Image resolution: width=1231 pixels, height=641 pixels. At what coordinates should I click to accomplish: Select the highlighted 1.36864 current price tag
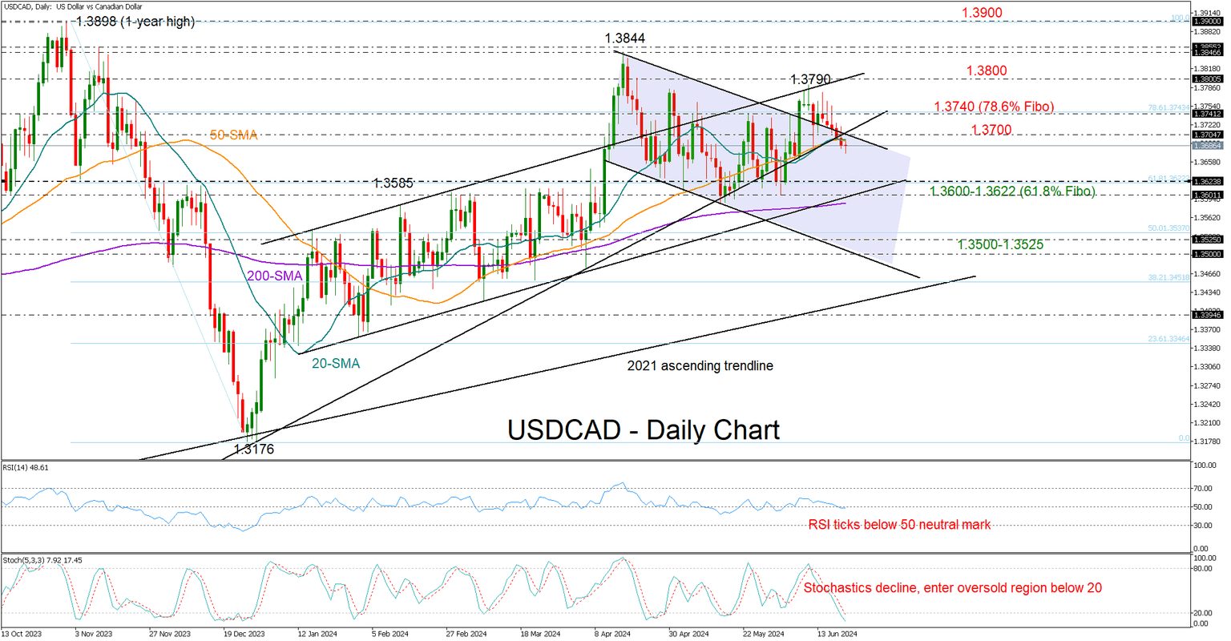tap(1209, 145)
